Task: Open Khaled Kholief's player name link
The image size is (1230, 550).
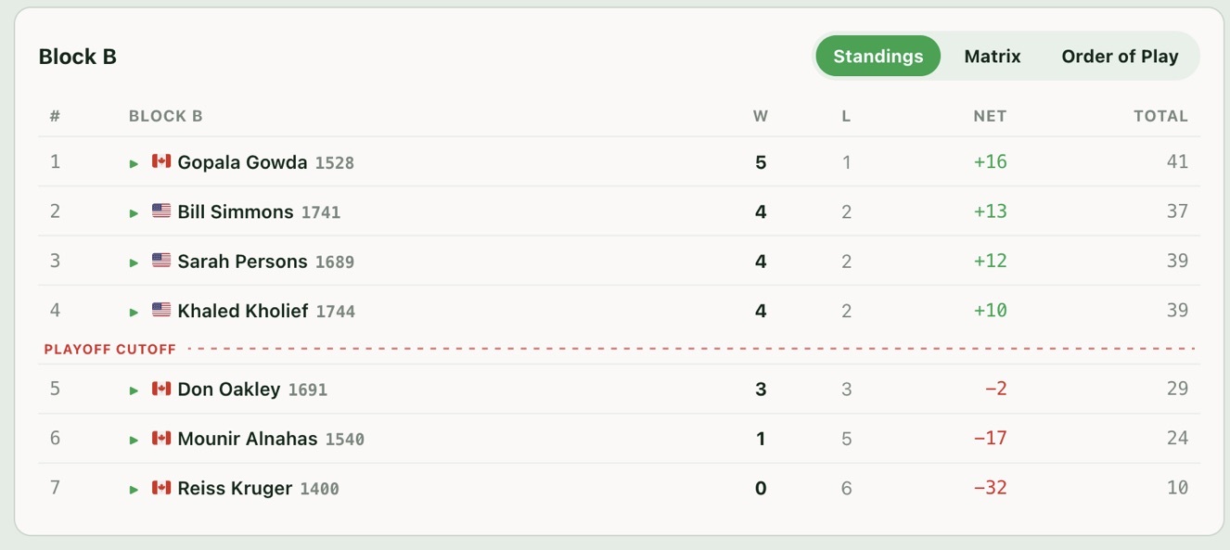Action: (243, 311)
